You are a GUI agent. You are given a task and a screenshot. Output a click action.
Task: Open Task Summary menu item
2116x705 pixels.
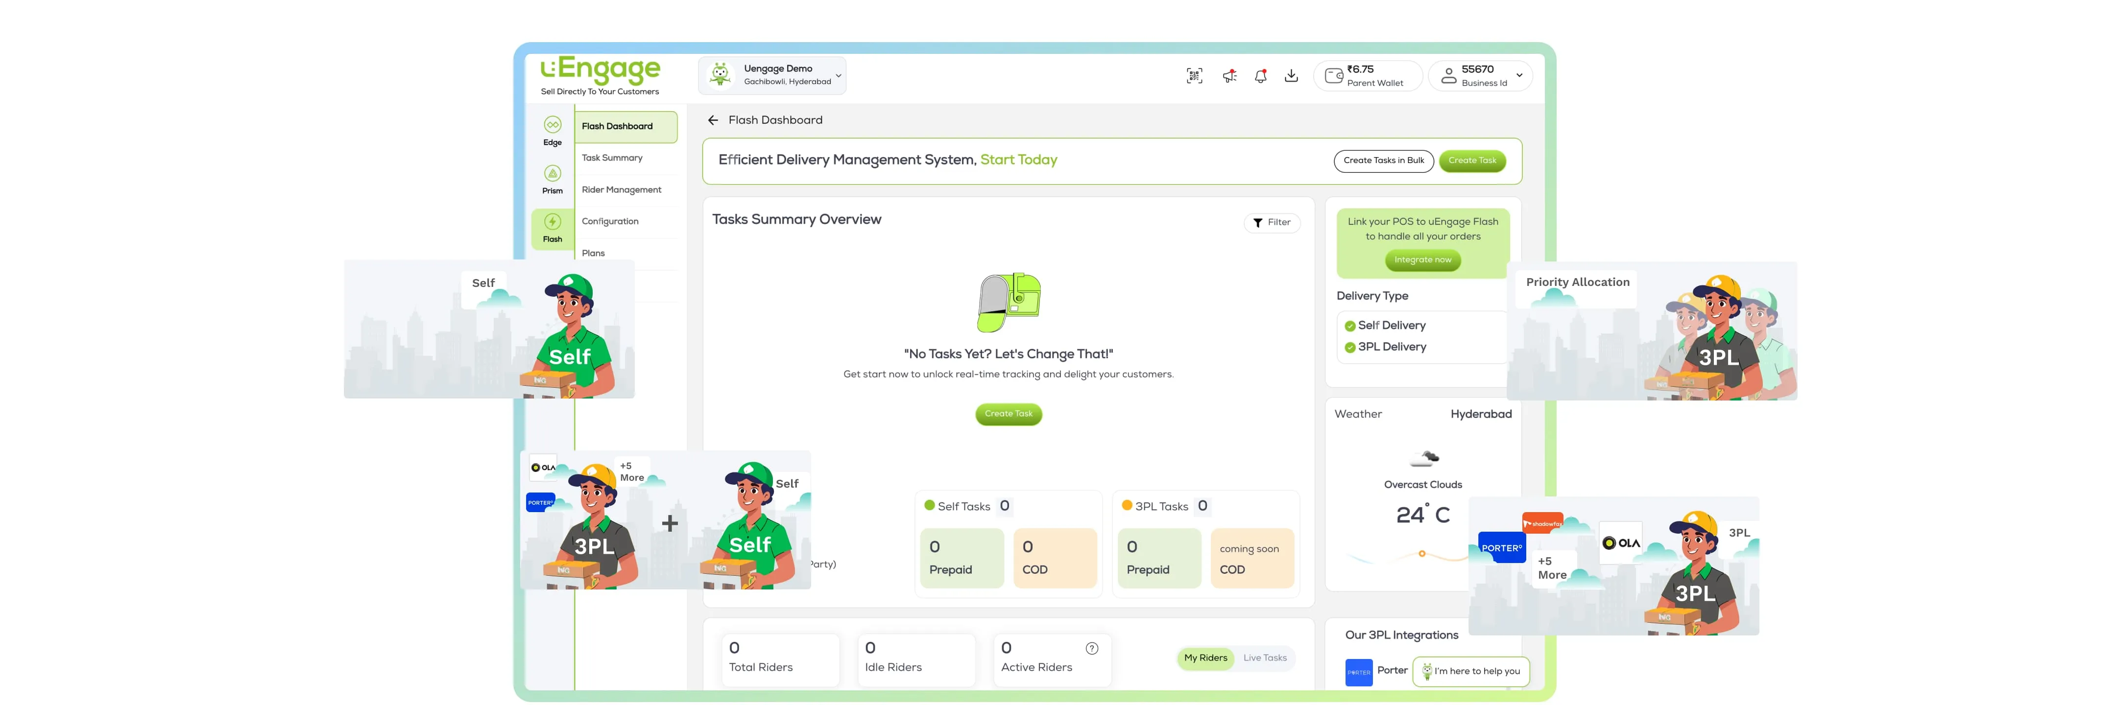(x=612, y=159)
